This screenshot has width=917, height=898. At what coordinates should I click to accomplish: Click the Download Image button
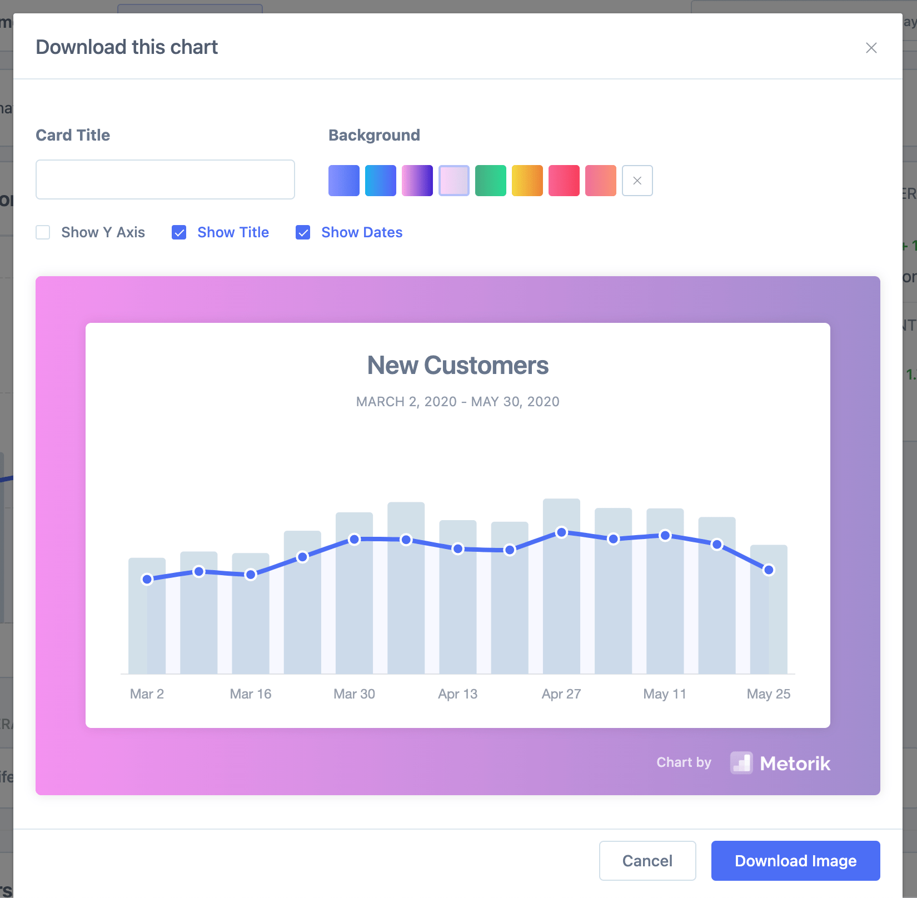(795, 861)
